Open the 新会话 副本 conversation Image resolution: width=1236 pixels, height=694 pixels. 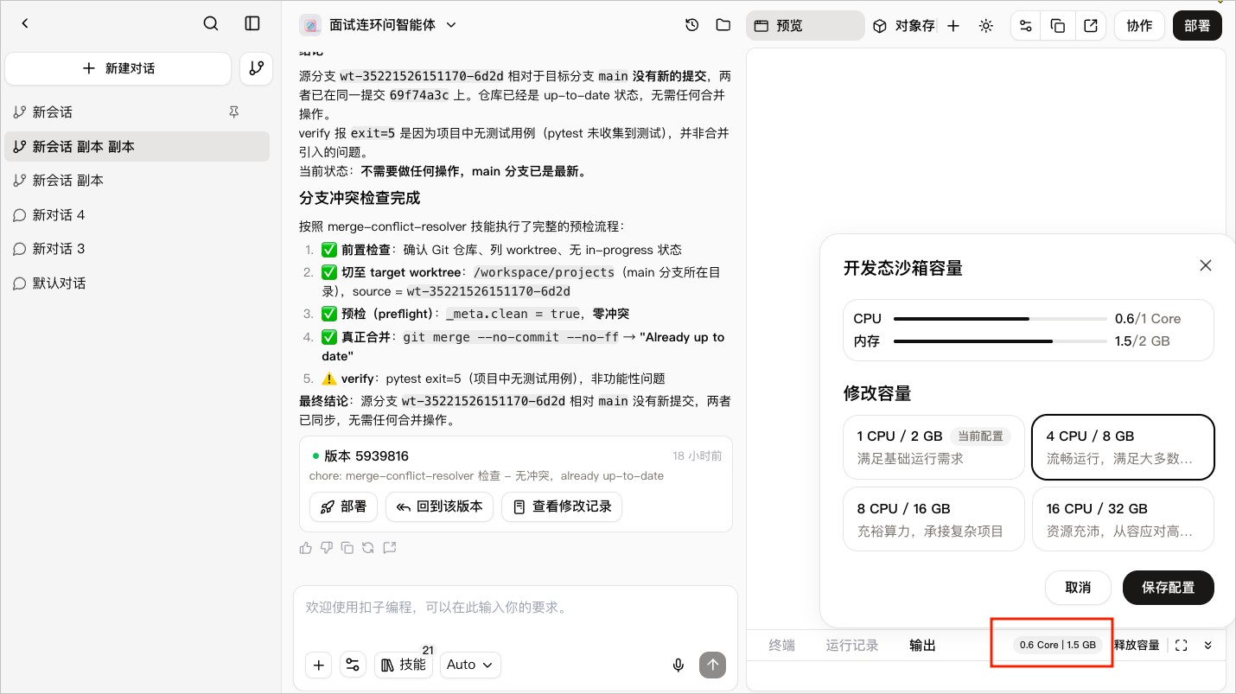(137, 181)
